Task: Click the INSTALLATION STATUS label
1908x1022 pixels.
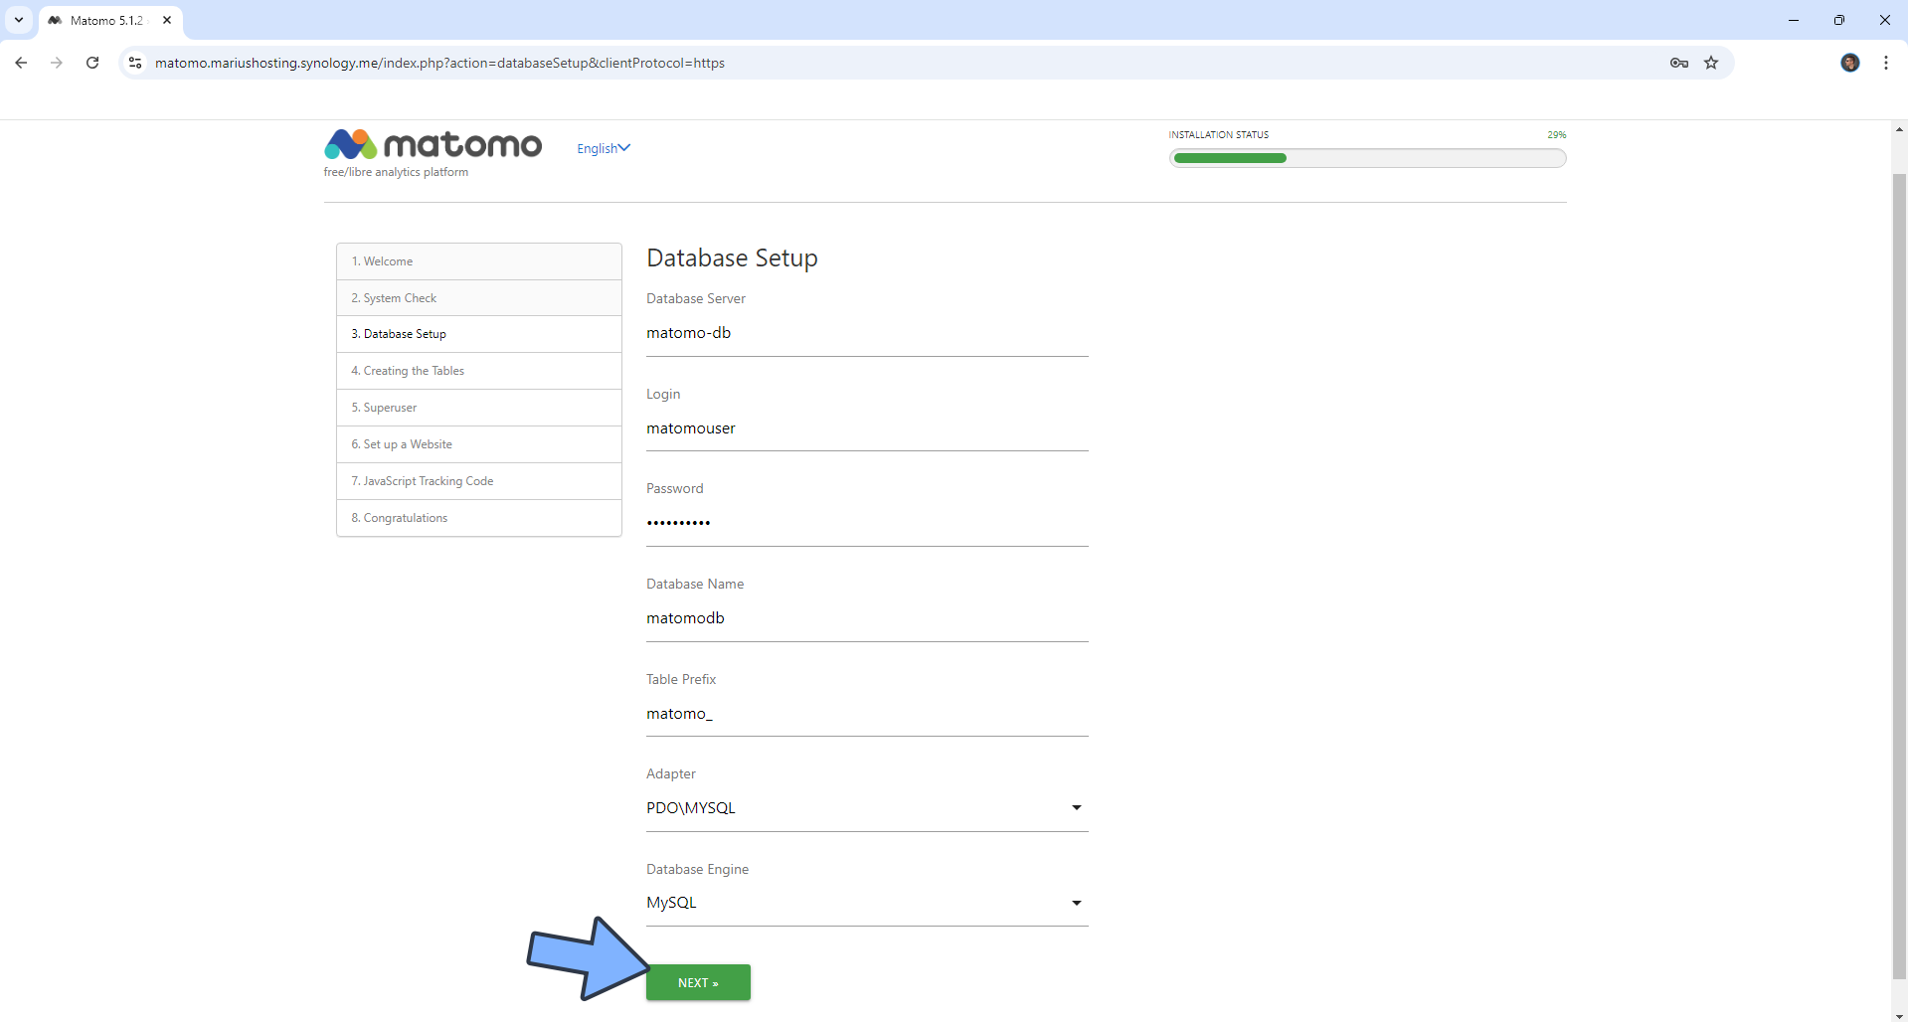Action: tap(1218, 135)
